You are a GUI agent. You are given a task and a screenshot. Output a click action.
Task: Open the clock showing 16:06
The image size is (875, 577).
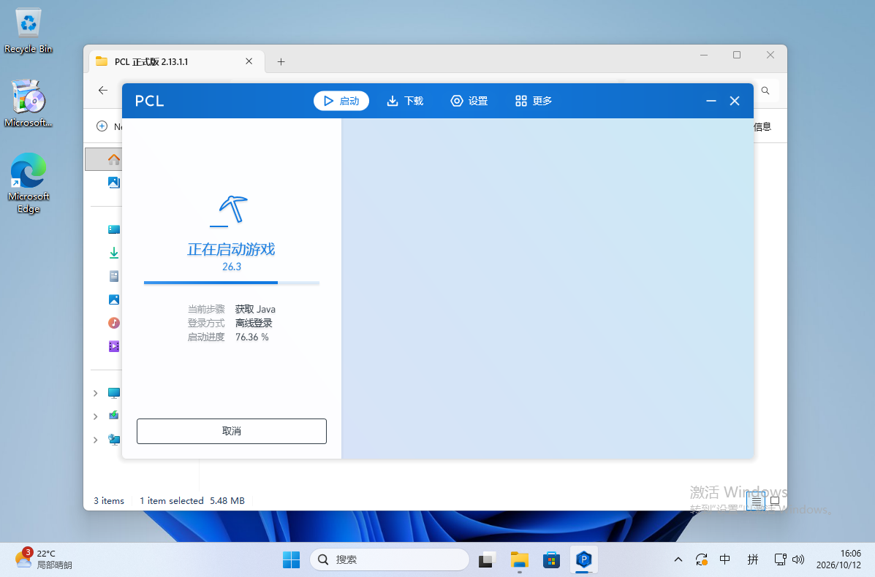pos(838,559)
